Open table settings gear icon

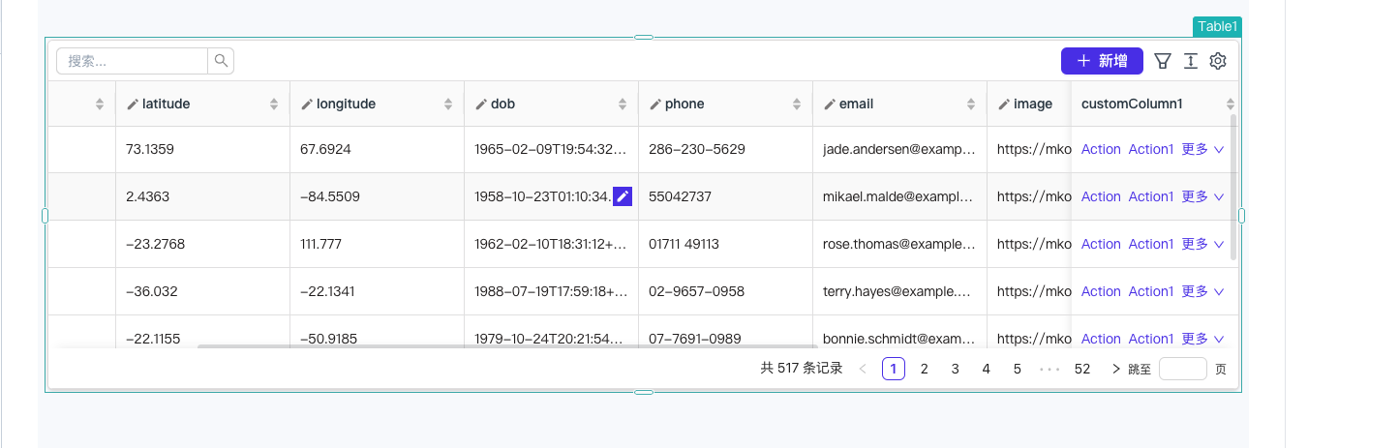tap(1218, 61)
